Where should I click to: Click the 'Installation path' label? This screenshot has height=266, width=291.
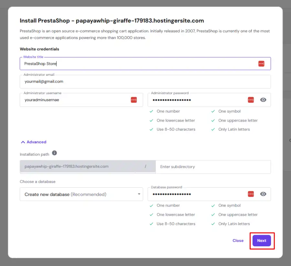[x=34, y=154]
